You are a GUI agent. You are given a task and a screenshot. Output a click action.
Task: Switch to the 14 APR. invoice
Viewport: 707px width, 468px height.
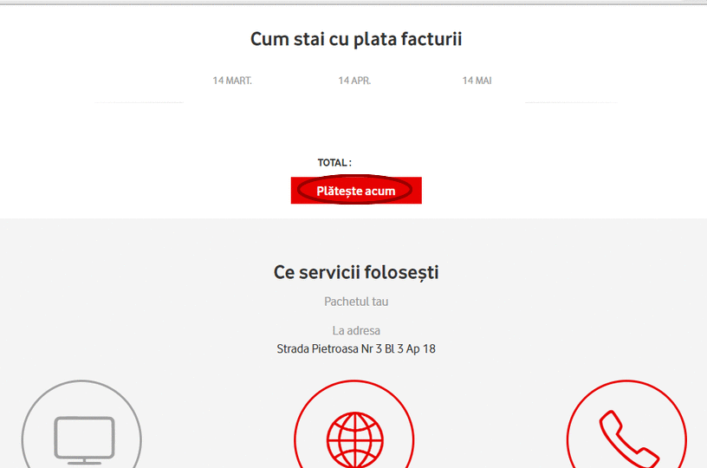coord(354,81)
